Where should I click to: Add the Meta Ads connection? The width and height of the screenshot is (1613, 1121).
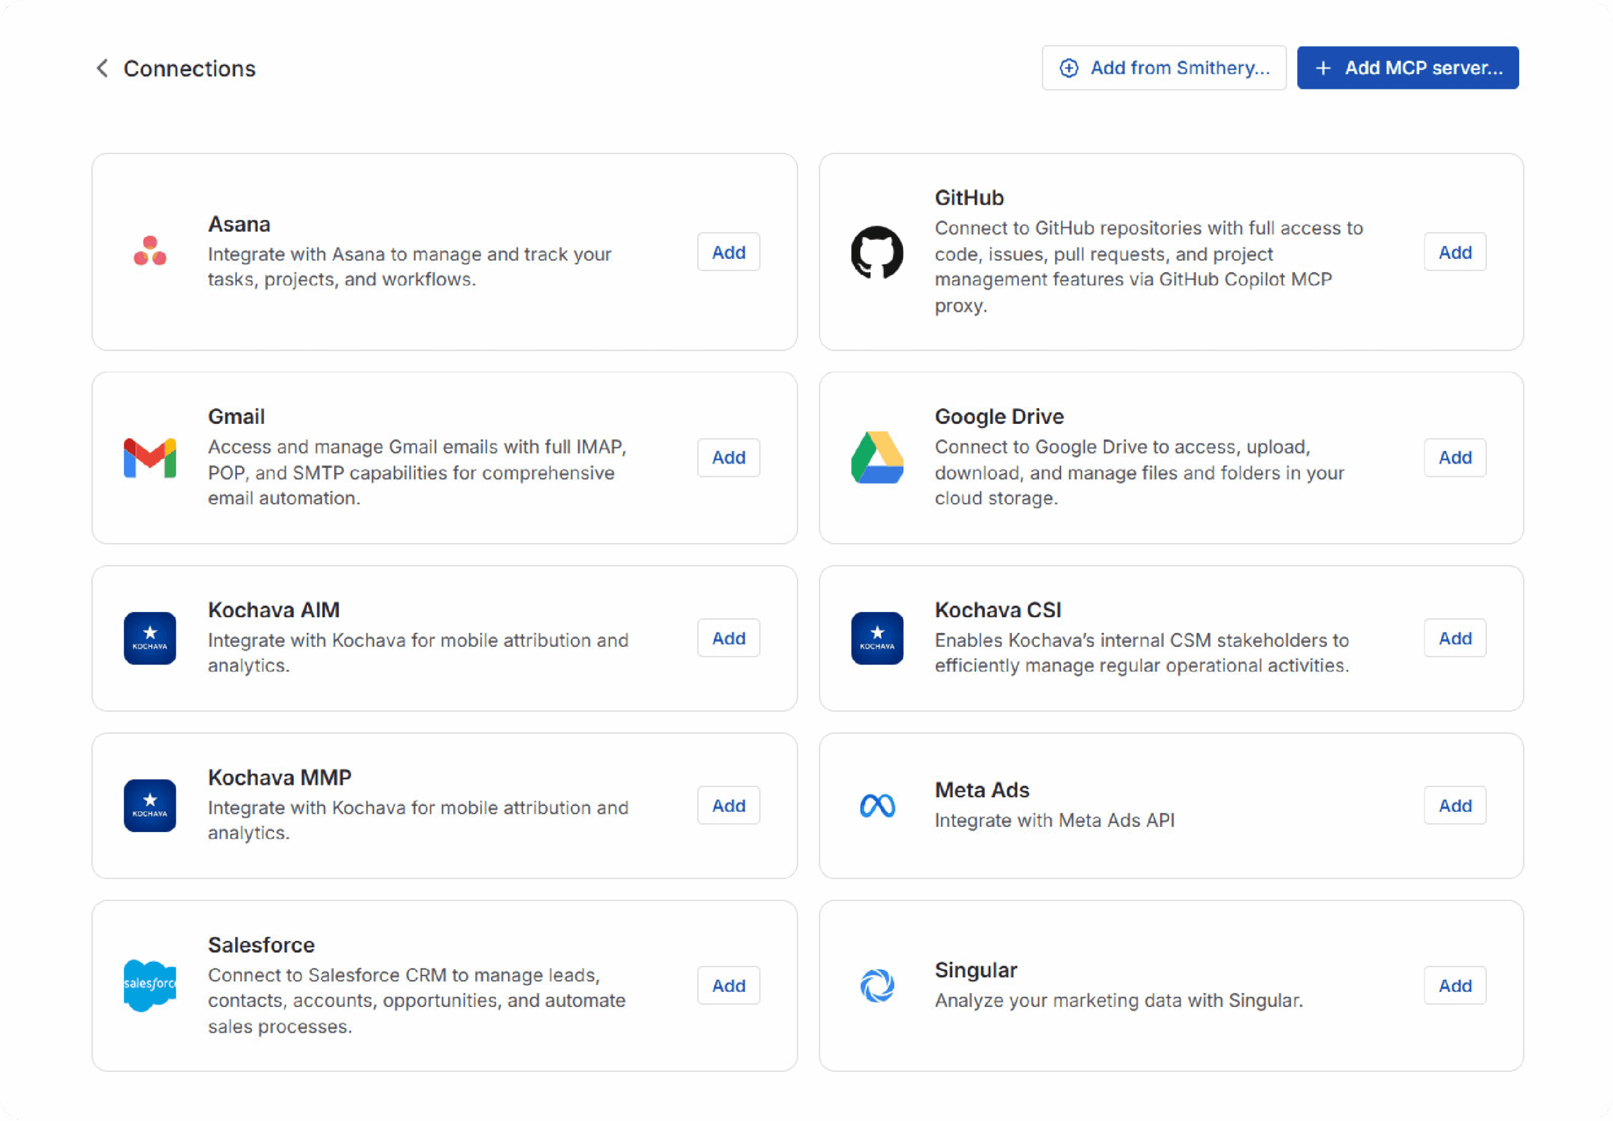point(1454,805)
